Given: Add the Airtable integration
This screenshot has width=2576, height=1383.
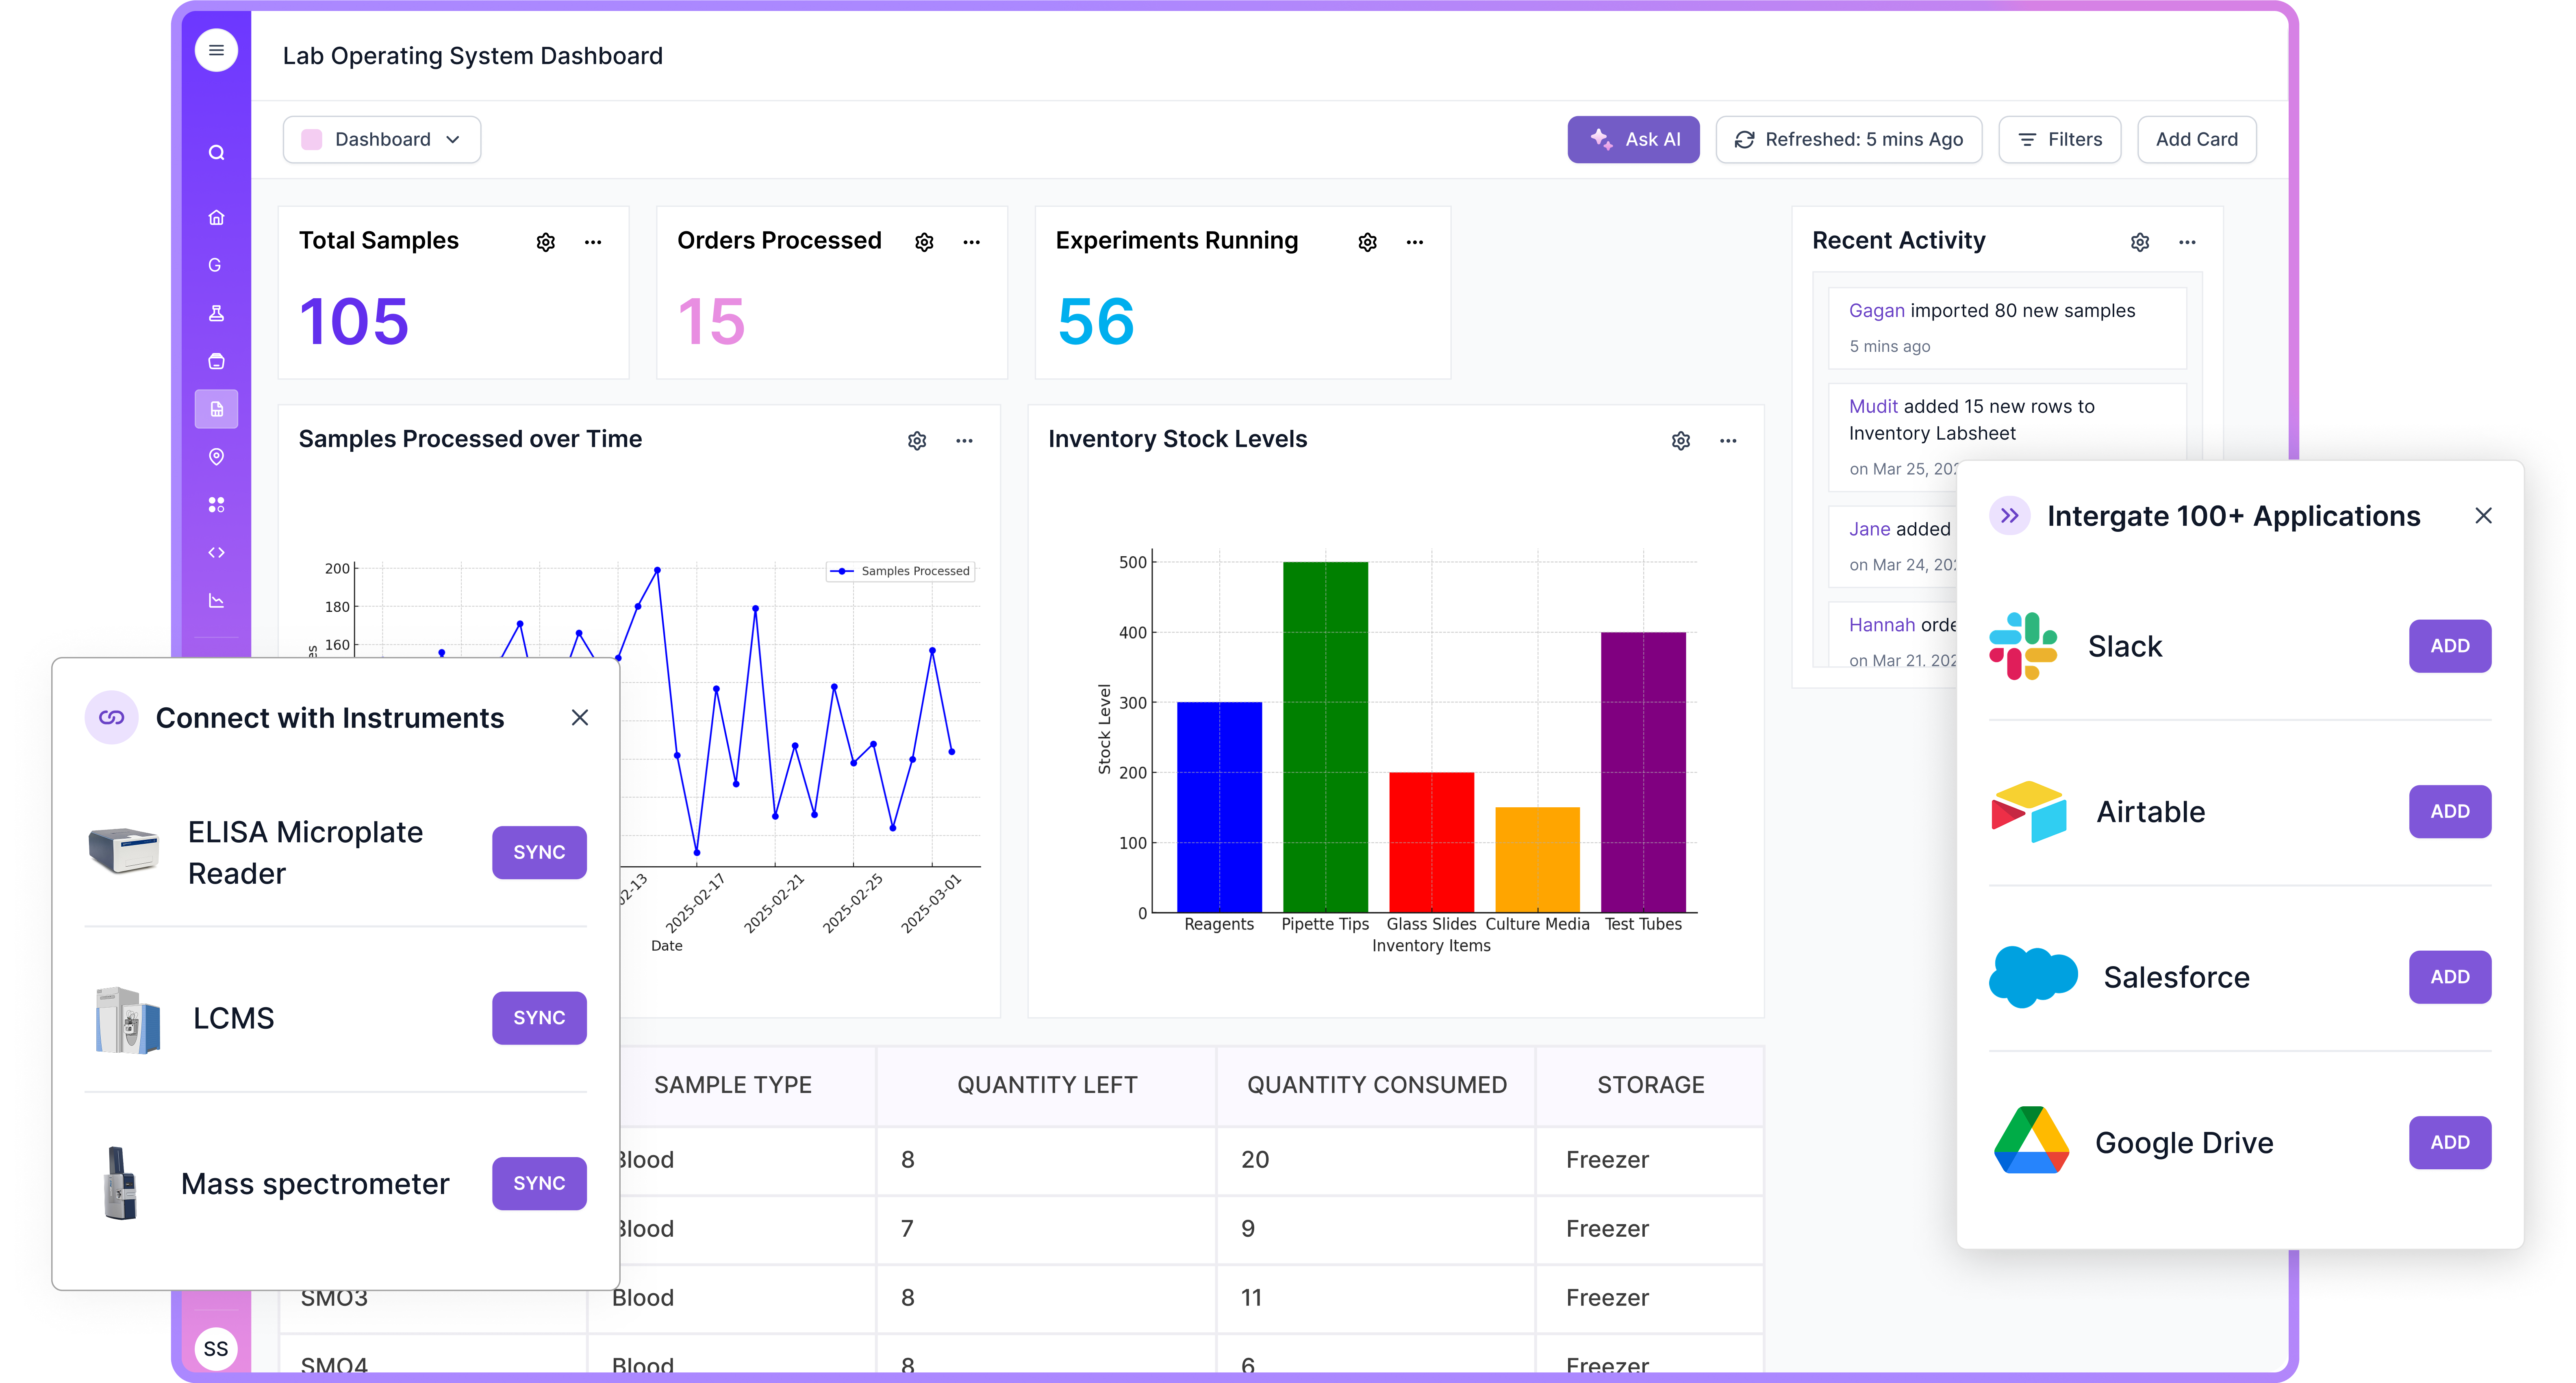Looking at the screenshot, I should point(2450,811).
